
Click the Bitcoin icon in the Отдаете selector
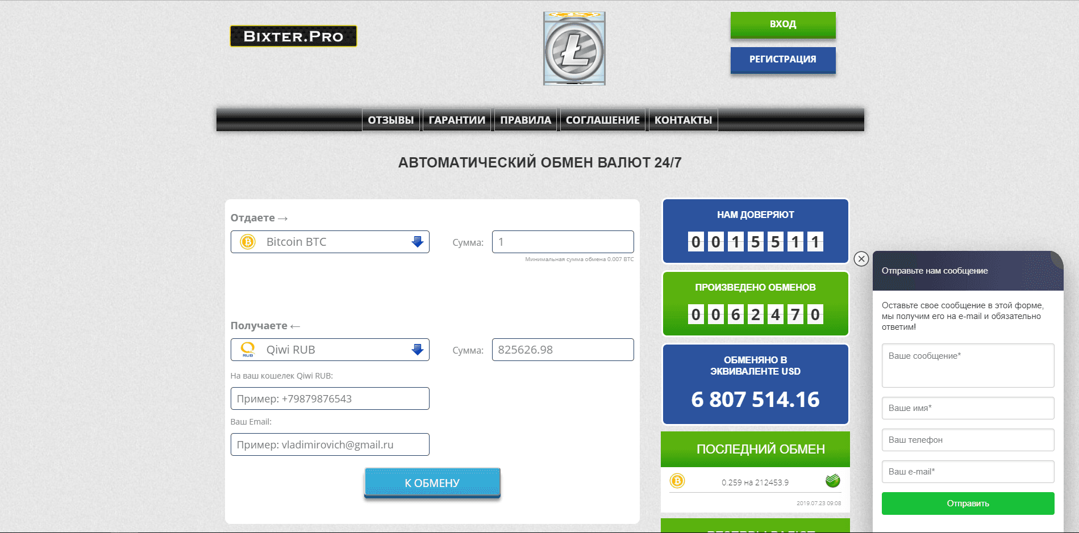pos(248,242)
